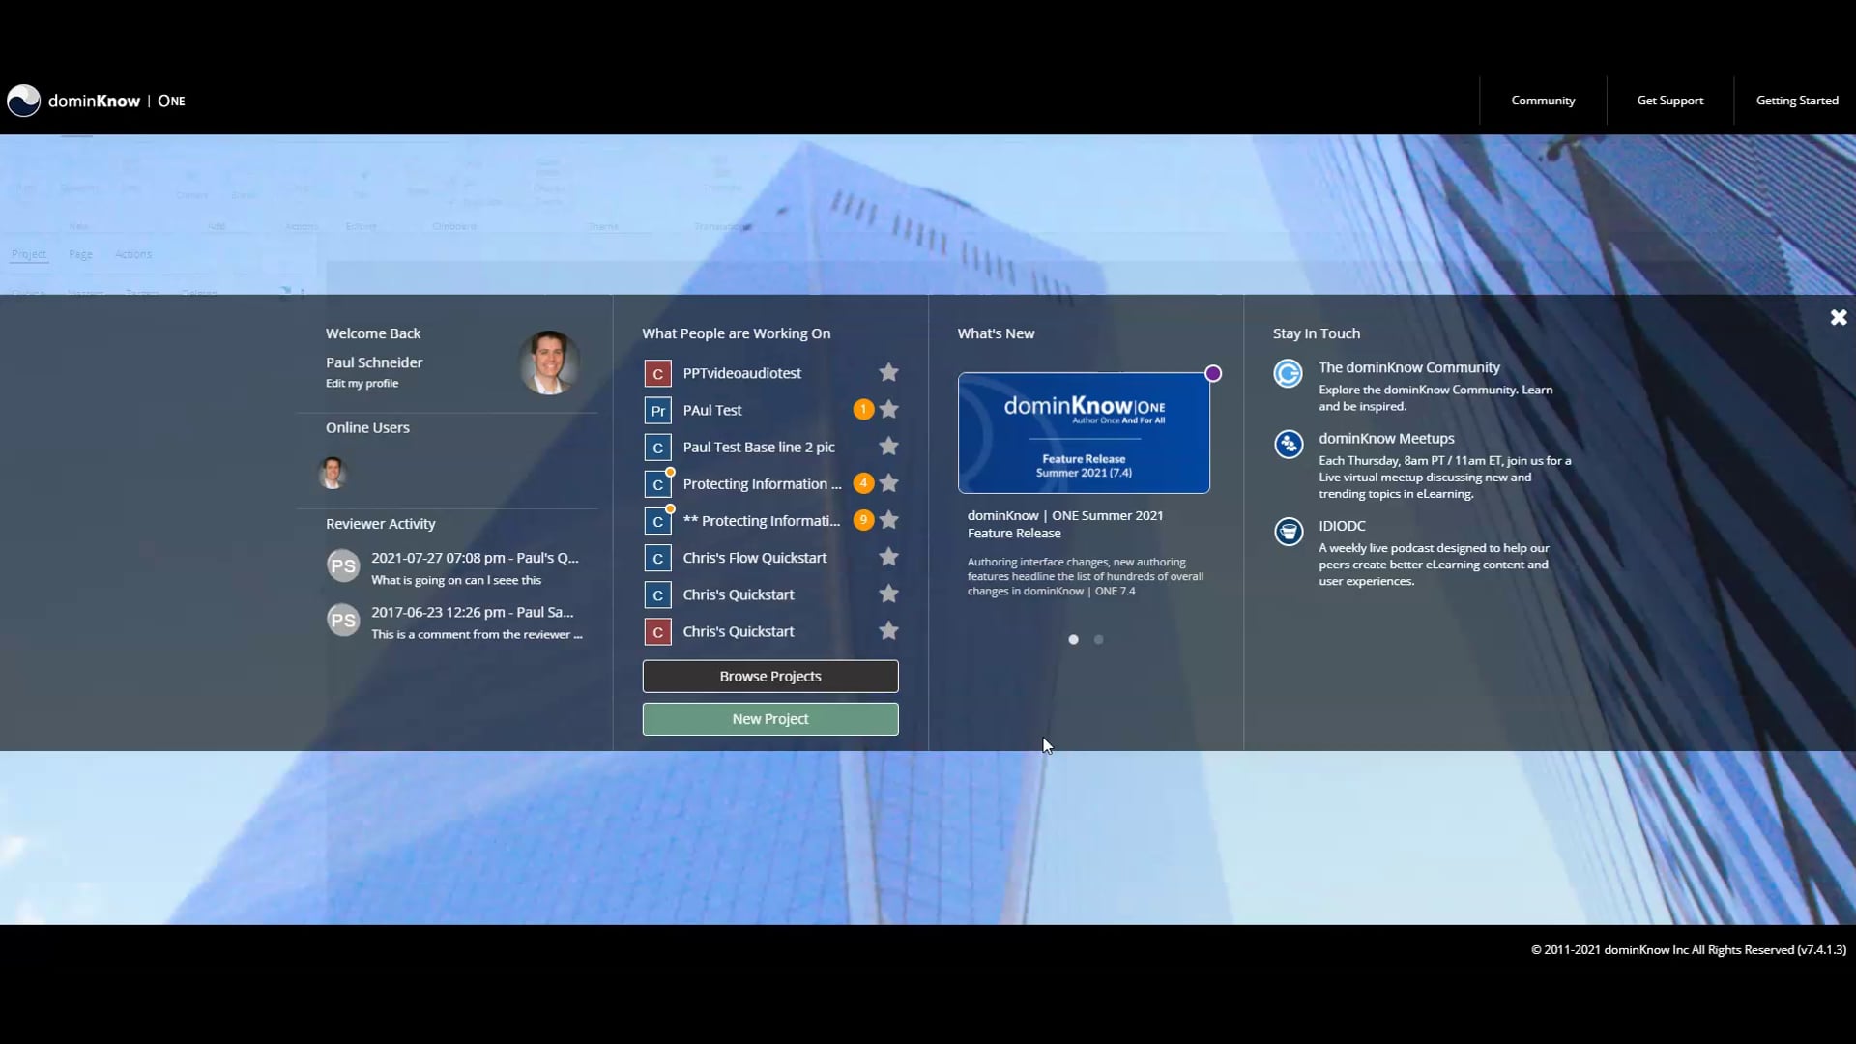Open Paul Test Base line 2 pic
Screen dimensions: 1856x1044
click(759, 447)
